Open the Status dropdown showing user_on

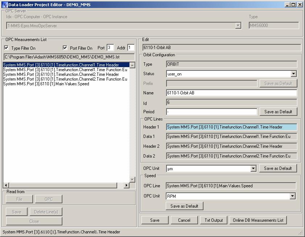[x=293, y=74]
